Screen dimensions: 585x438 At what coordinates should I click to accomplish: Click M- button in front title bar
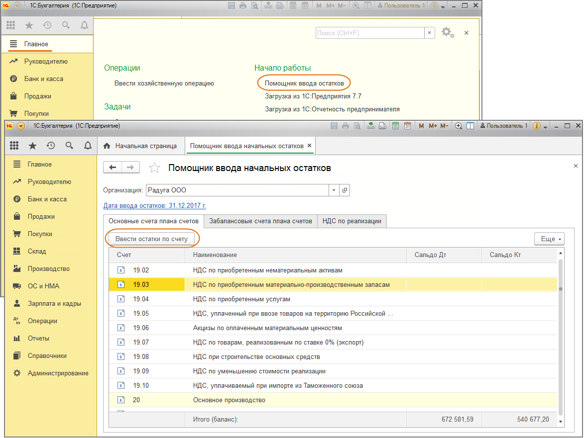pos(444,126)
